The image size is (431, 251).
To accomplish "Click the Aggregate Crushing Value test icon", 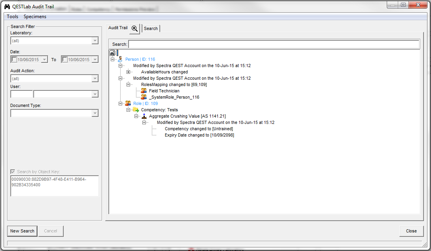I will (x=144, y=116).
